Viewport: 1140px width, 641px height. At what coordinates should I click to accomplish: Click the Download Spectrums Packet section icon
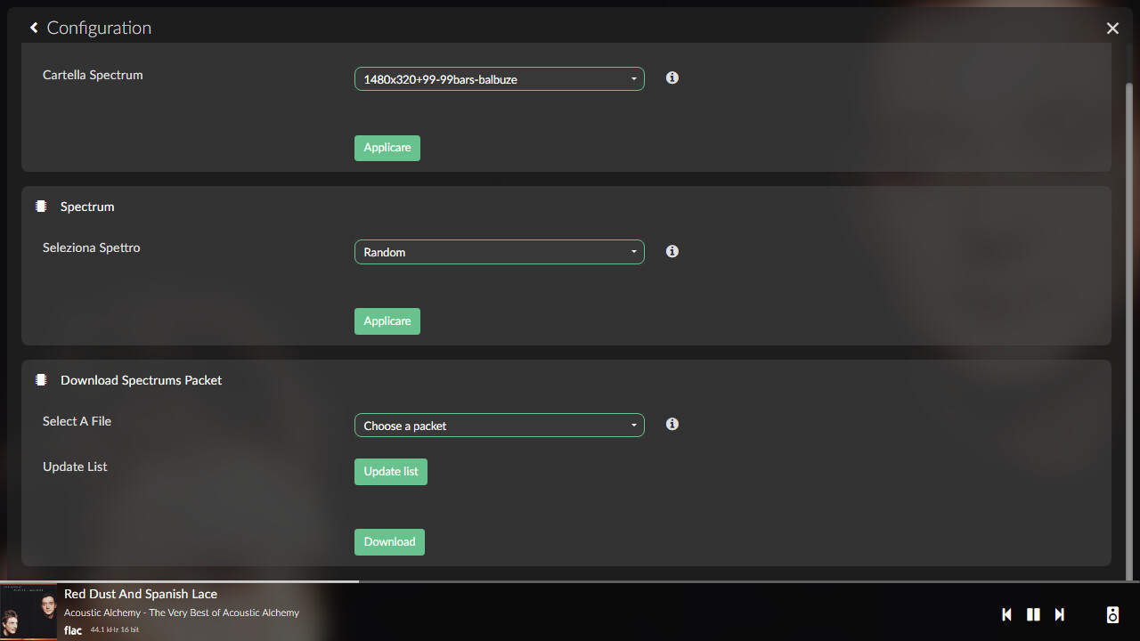coord(41,380)
